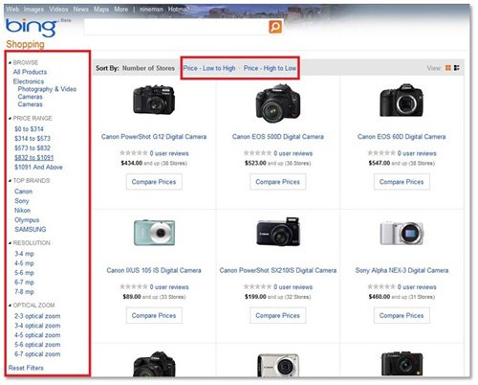Filter by price $0 to $314
This screenshot has width=478, height=385.
29,129
